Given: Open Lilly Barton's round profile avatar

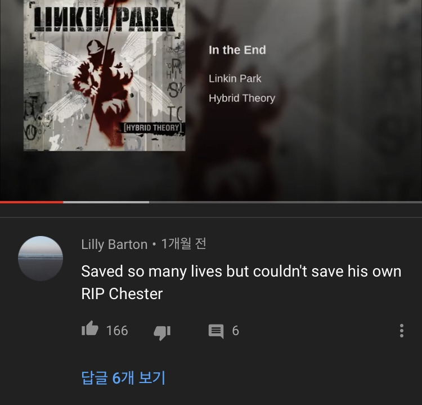Looking at the screenshot, I should [41, 259].
